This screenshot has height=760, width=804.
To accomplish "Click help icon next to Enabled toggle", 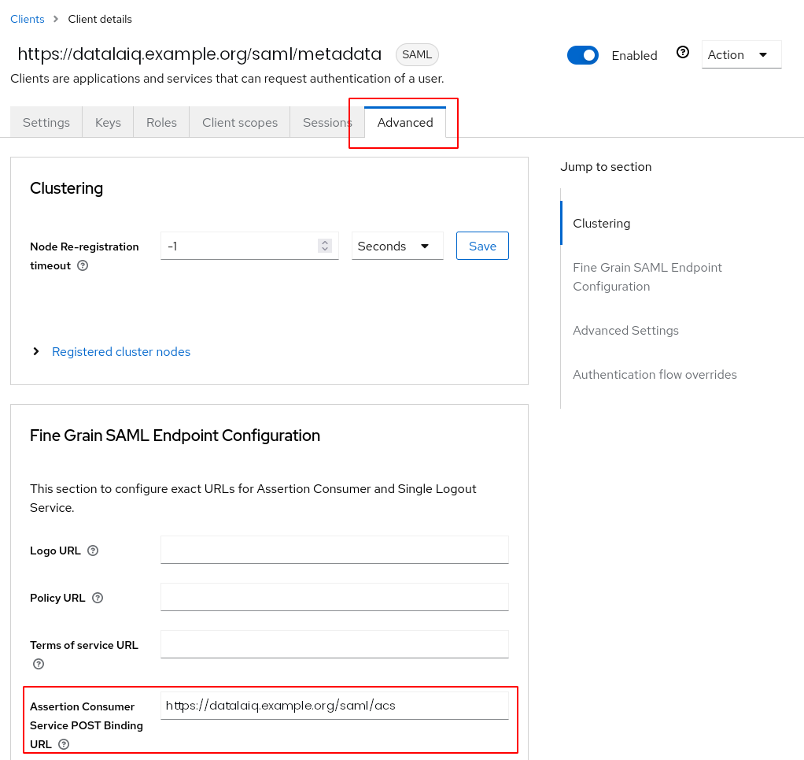I will click(683, 52).
